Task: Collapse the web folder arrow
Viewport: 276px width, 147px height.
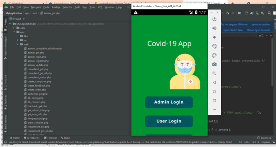Action: pyautogui.click(x=17, y=44)
